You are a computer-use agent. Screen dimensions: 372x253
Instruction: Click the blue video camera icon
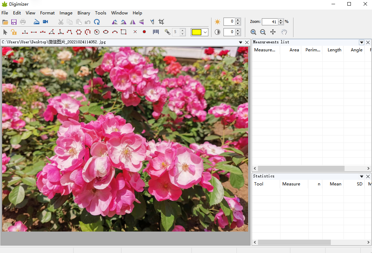click(x=45, y=22)
